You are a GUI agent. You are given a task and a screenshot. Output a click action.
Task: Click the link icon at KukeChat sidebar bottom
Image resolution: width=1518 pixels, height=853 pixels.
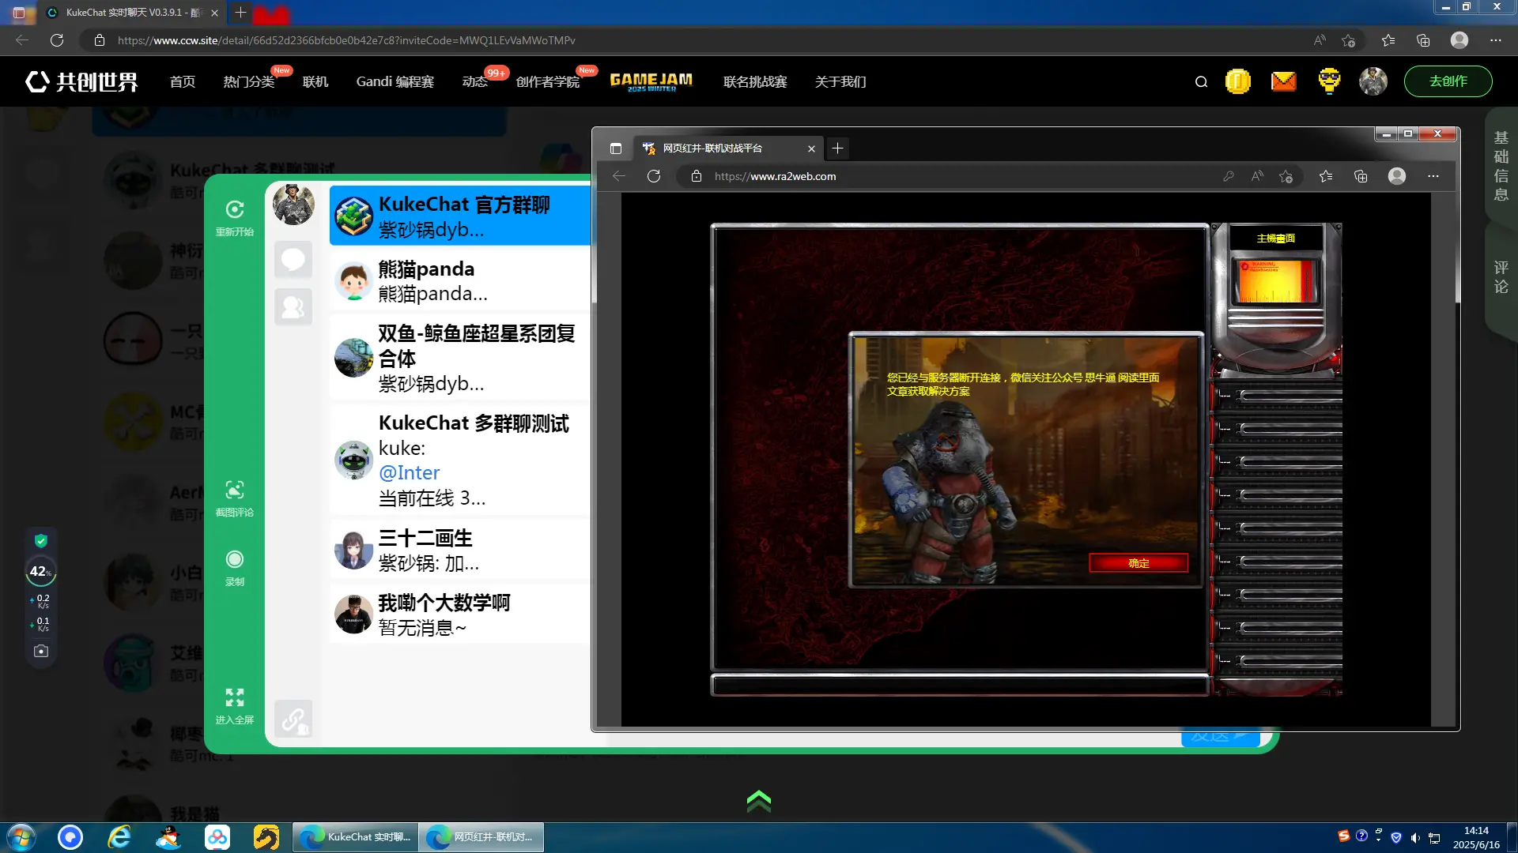pyautogui.click(x=293, y=719)
